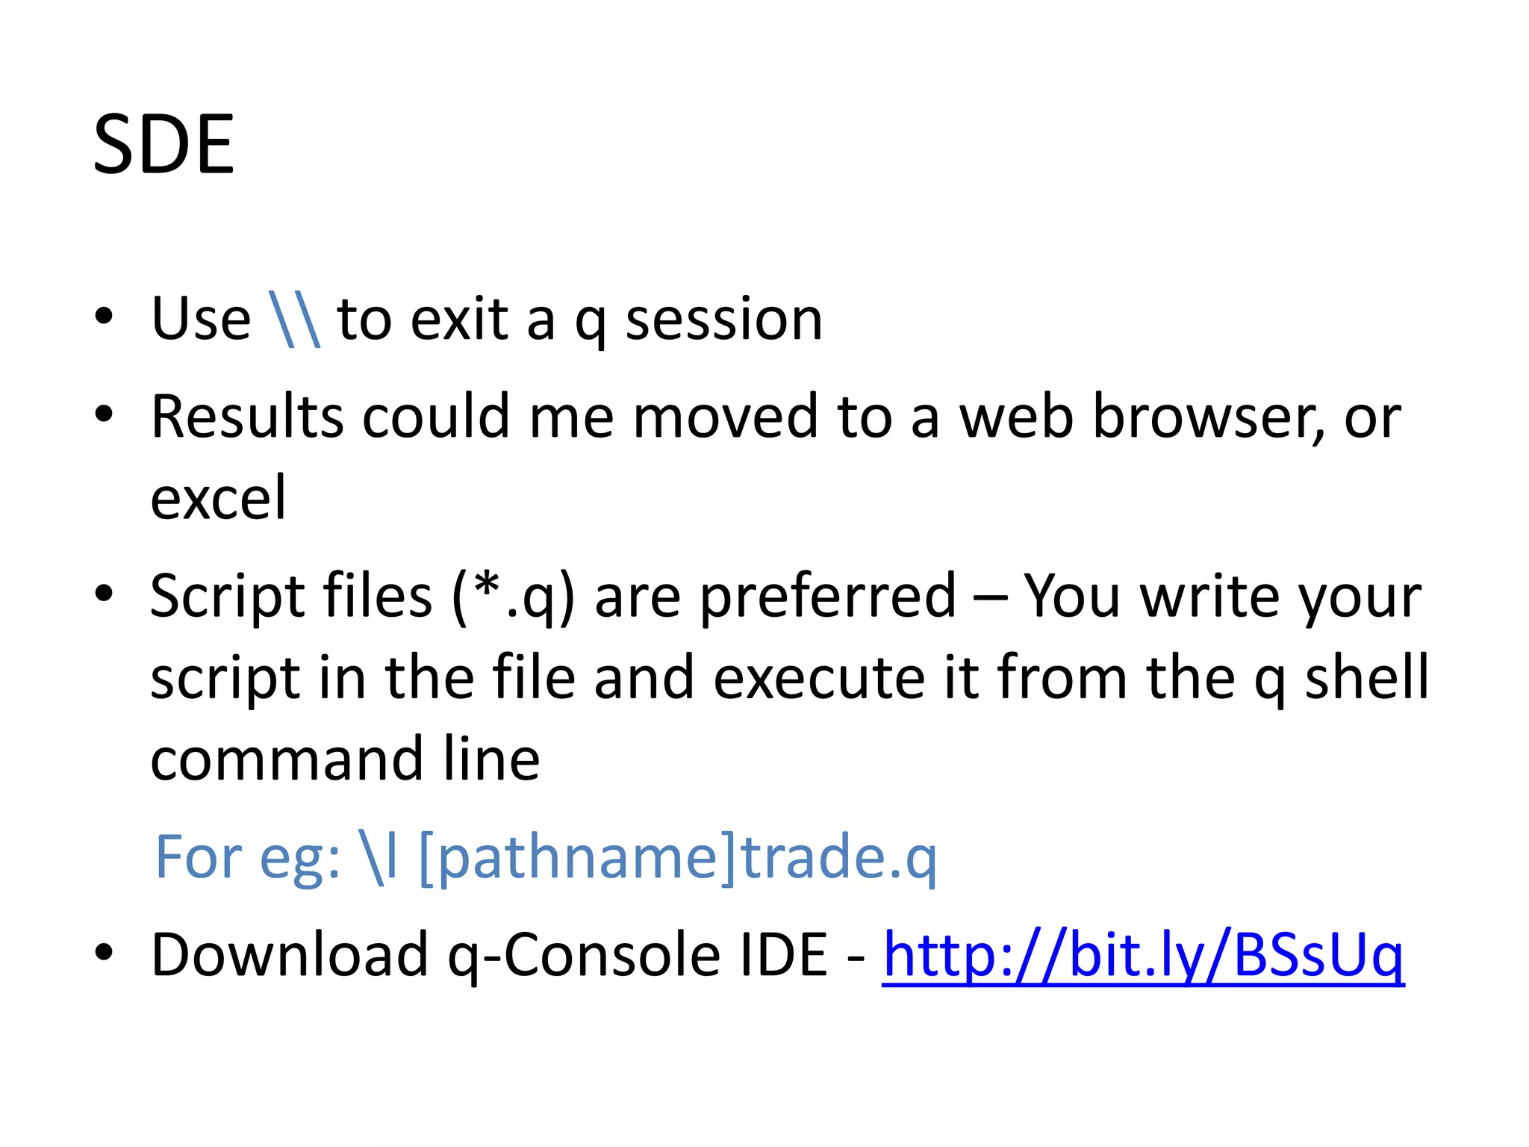Click the bullet point before 'Use'
The image size is (1529, 1147).
(x=104, y=316)
